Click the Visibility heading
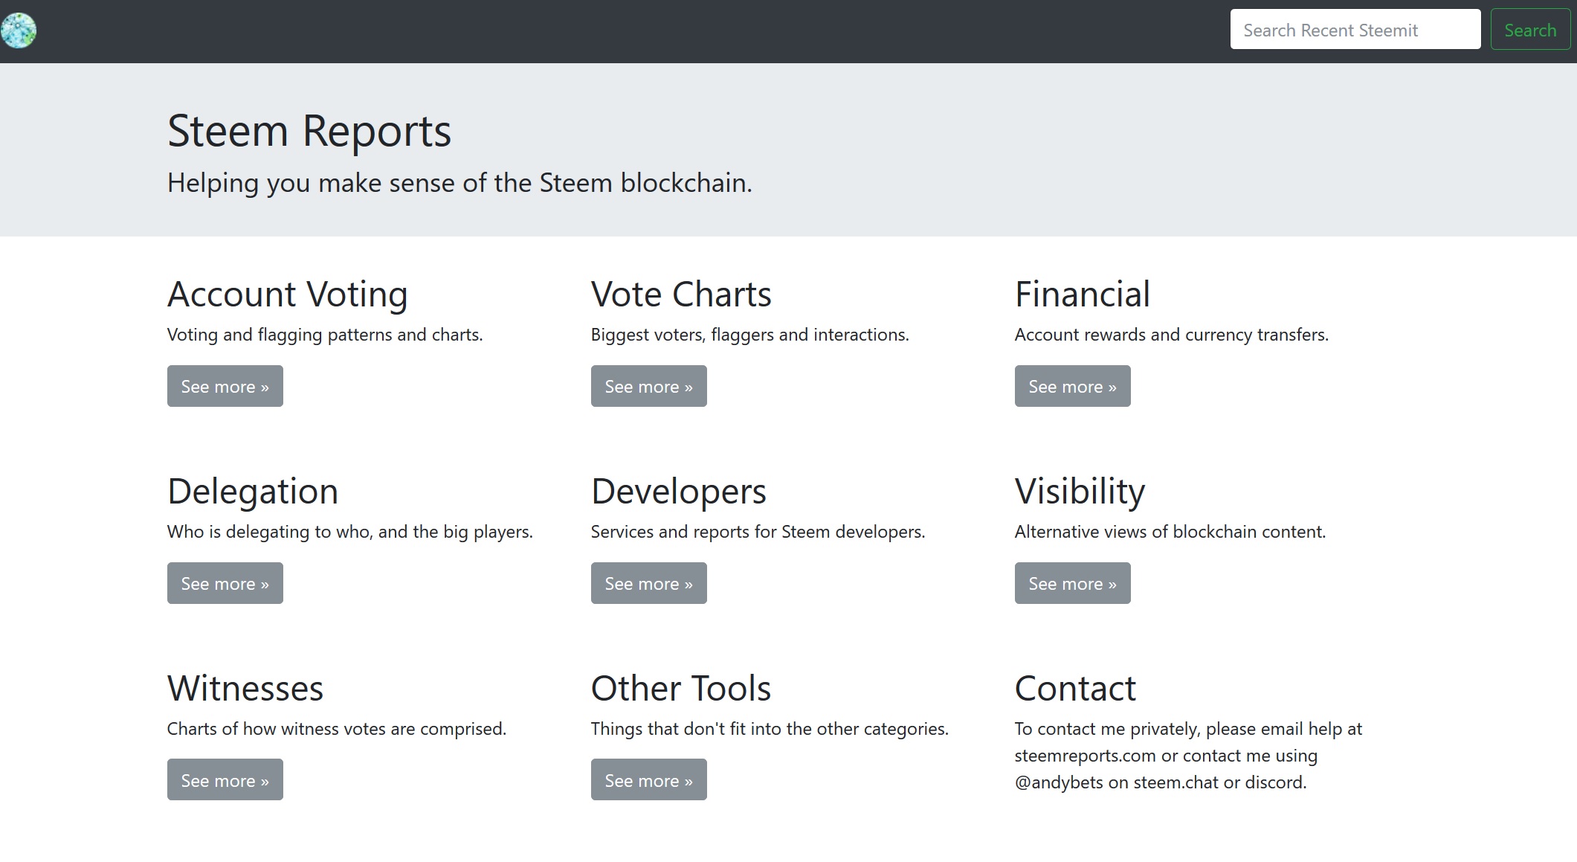The height and width of the screenshot is (862, 1577). [x=1080, y=492]
